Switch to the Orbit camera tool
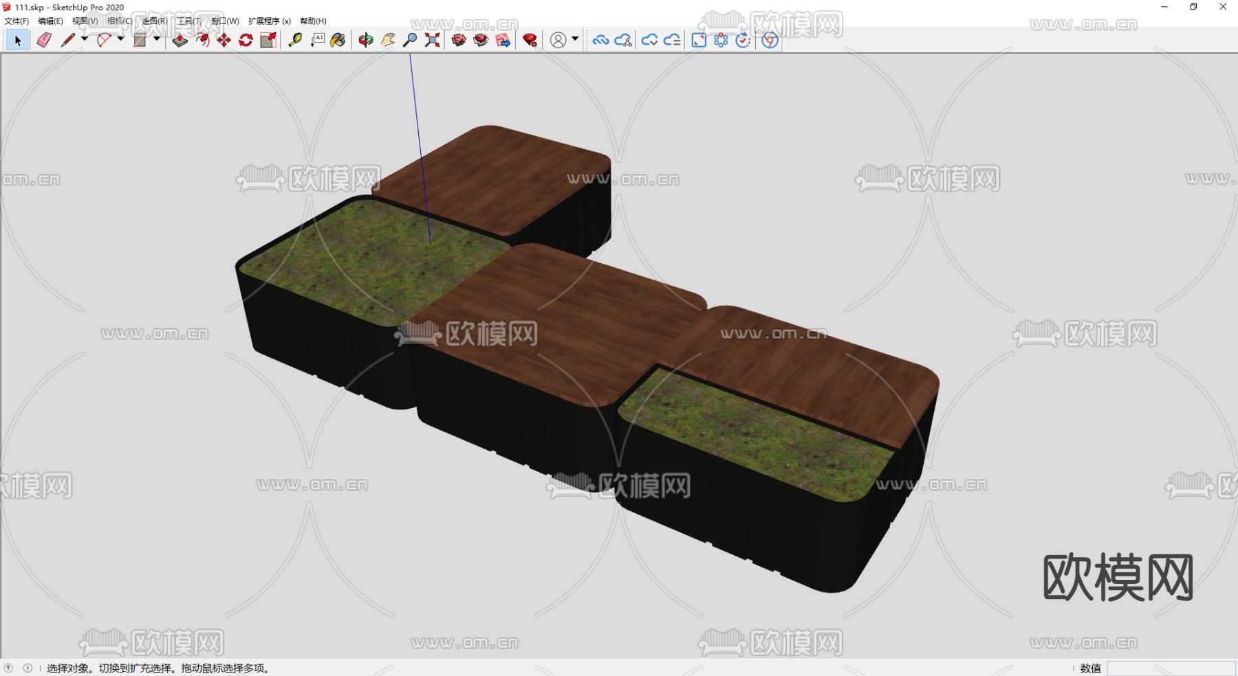 [364, 40]
